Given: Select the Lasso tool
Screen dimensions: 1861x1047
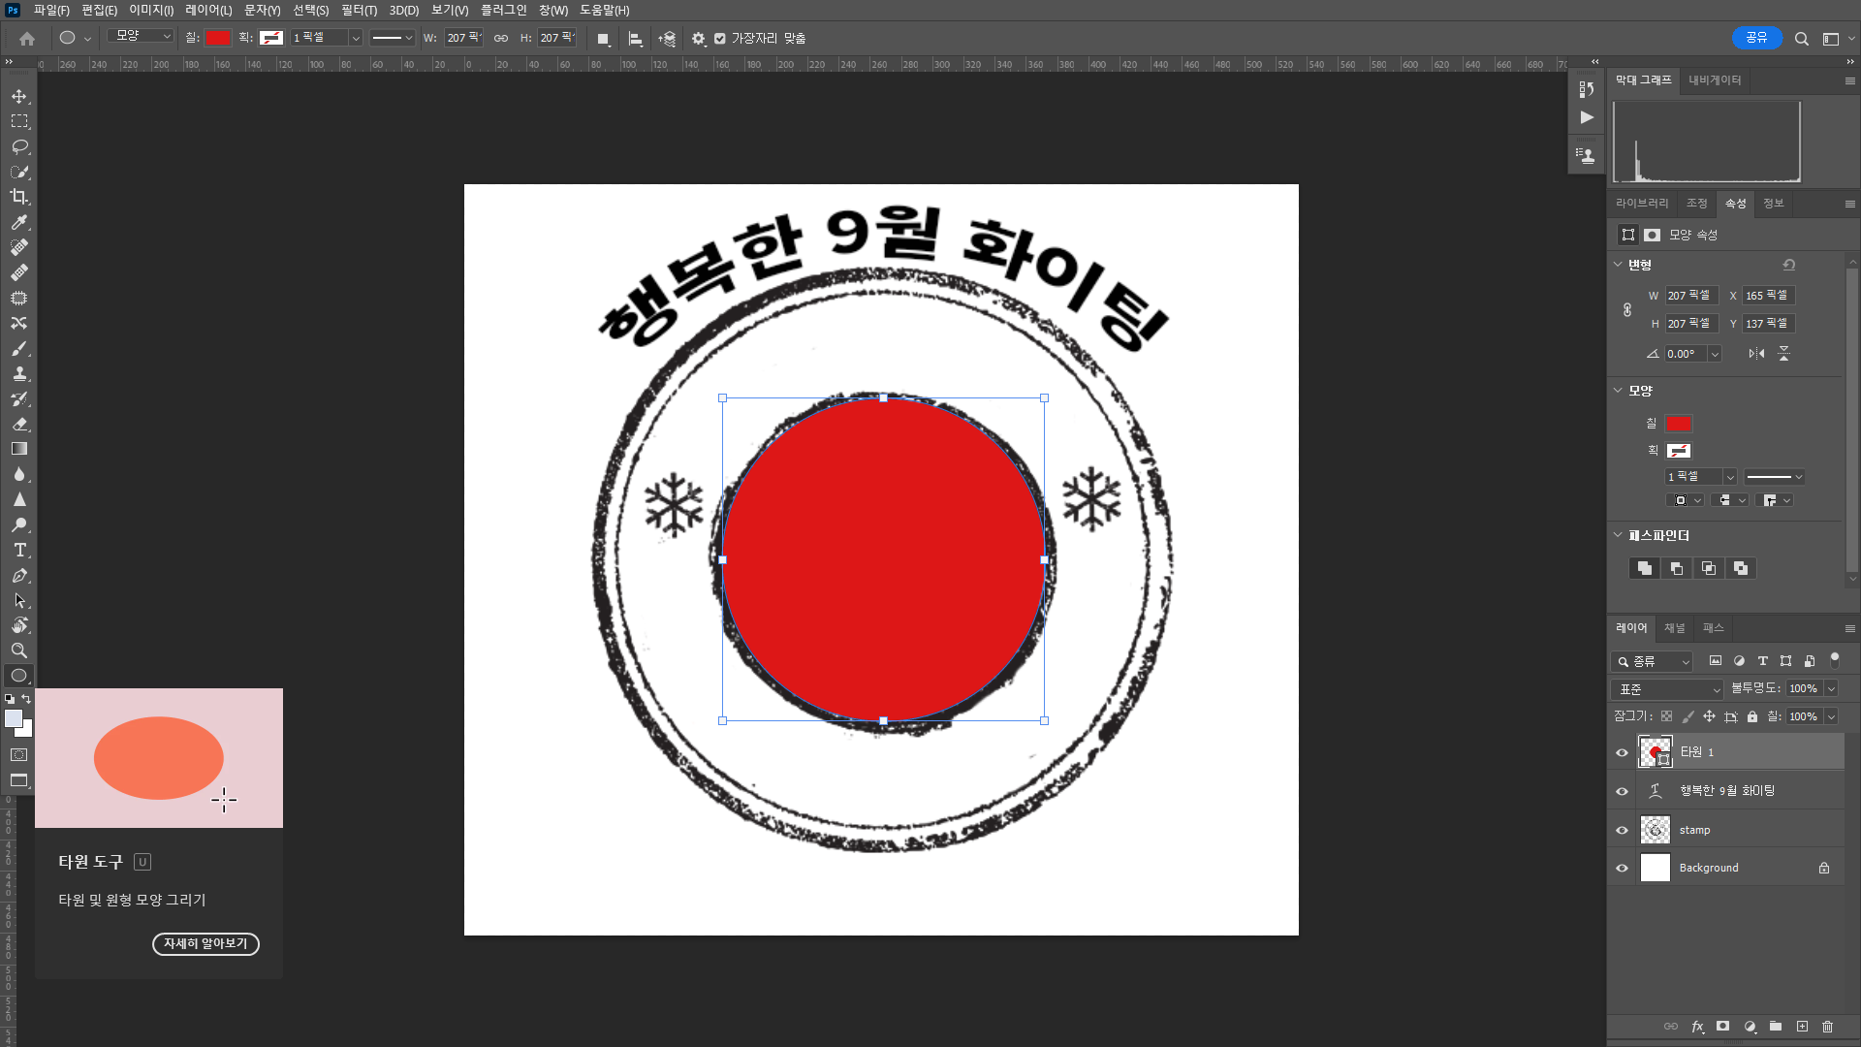Looking at the screenshot, I should (x=19, y=146).
